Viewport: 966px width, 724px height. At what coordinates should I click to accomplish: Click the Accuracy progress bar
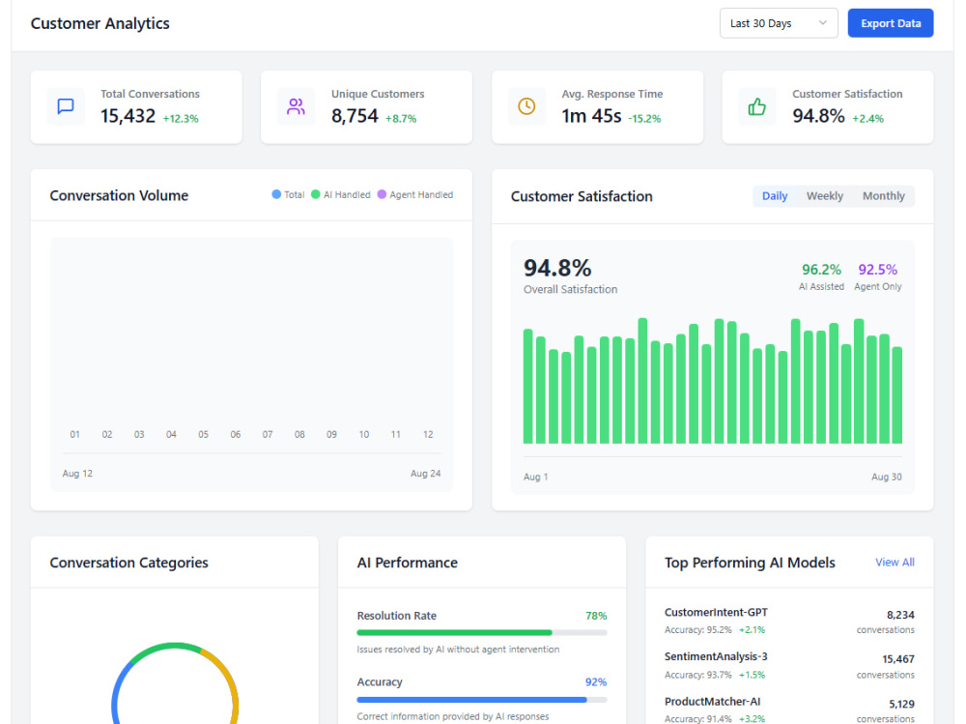pyautogui.click(x=482, y=700)
